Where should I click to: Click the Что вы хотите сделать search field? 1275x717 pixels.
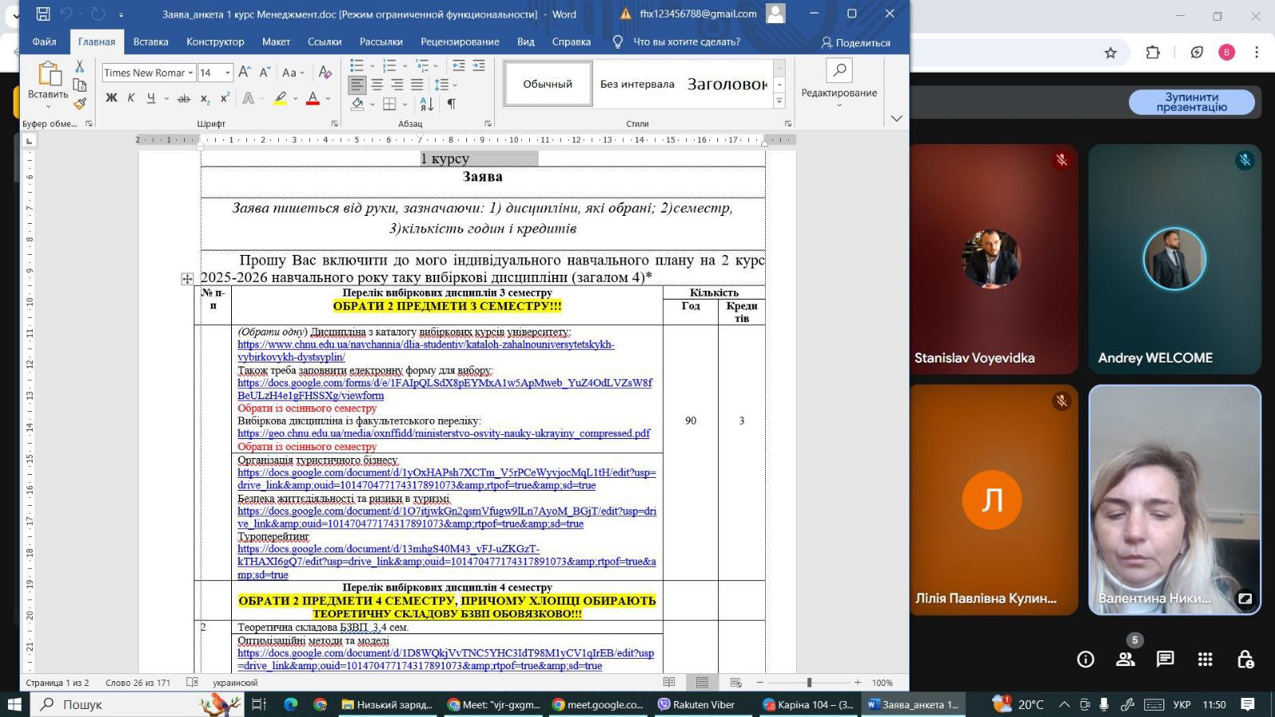686,41
